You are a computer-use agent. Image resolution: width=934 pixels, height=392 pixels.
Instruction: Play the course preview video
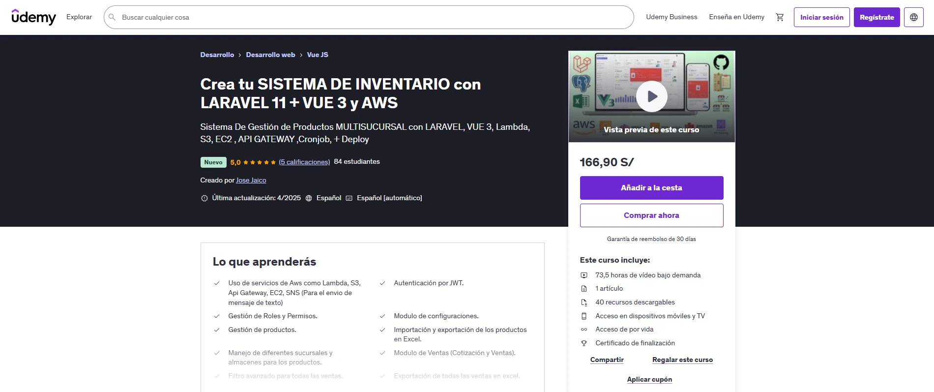click(651, 96)
